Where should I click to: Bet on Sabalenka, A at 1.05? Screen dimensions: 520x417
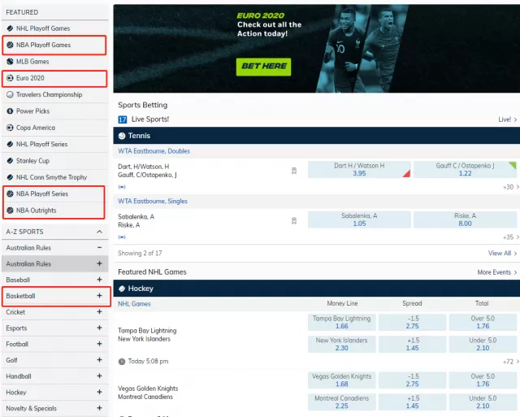click(x=359, y=219)
